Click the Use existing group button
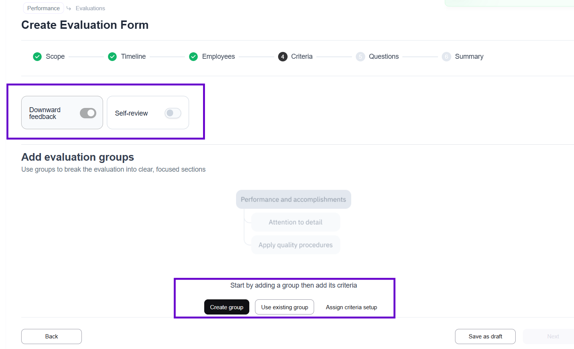 pyautogui.click(x=284, y=307)
